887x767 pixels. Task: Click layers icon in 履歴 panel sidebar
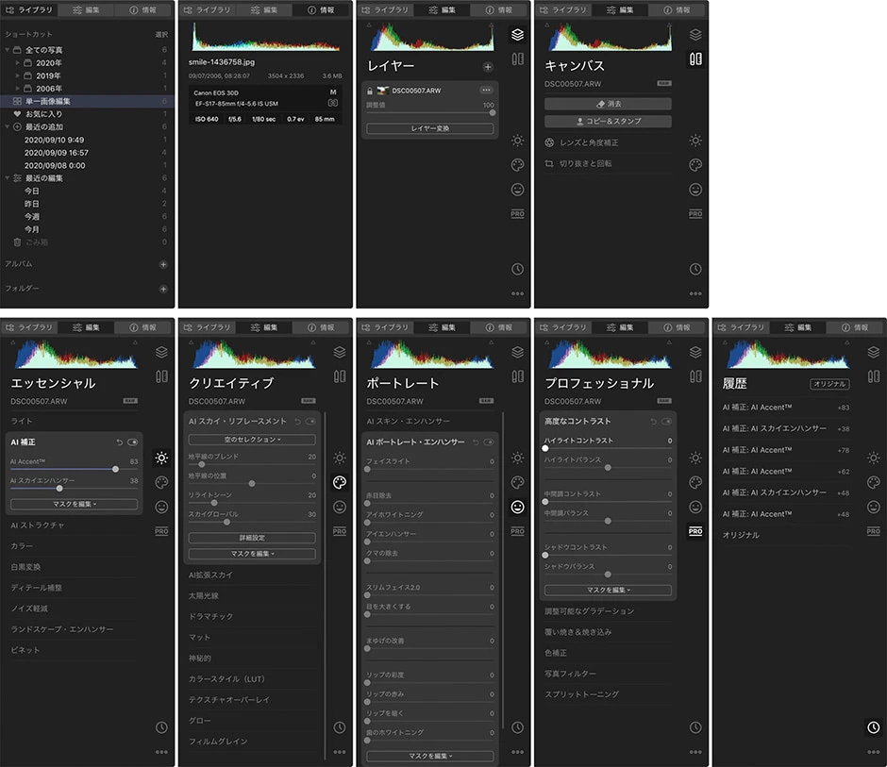[x=874, y=352]
